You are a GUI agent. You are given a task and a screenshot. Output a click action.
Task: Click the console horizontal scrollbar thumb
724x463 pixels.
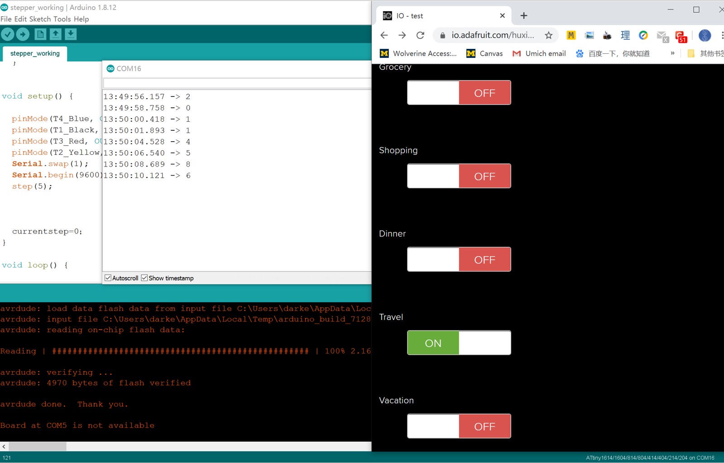(38, 446)
